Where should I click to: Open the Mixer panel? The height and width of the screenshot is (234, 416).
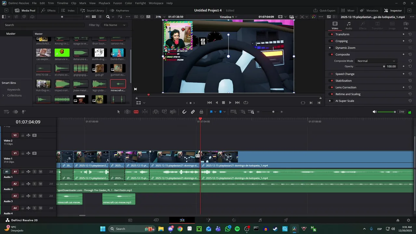tap(348, 10)
